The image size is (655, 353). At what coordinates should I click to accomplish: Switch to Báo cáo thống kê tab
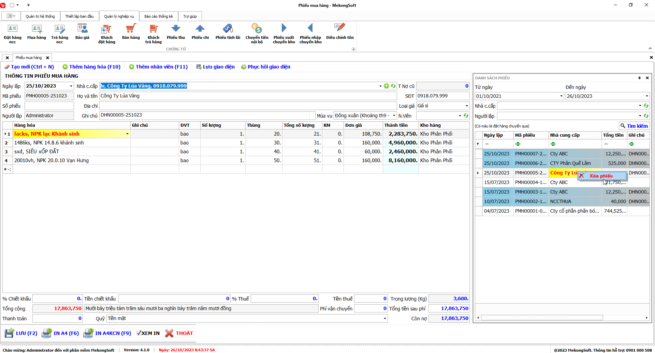coord(158,16)
